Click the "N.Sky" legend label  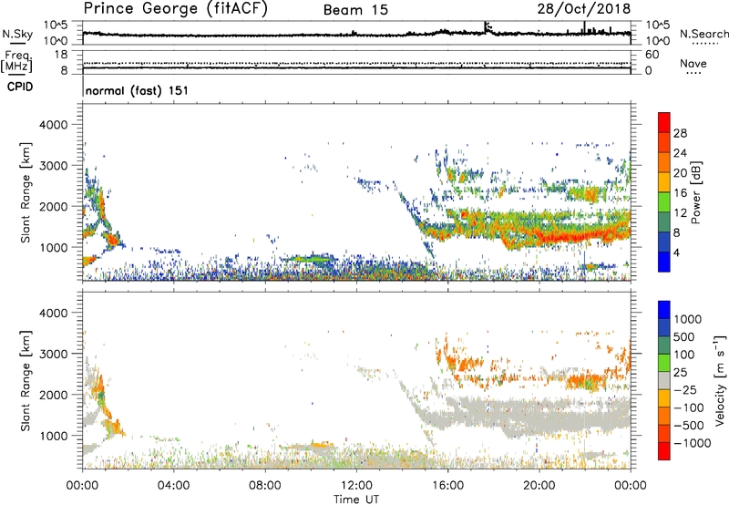pyautogui.click(x=17, y=34)
